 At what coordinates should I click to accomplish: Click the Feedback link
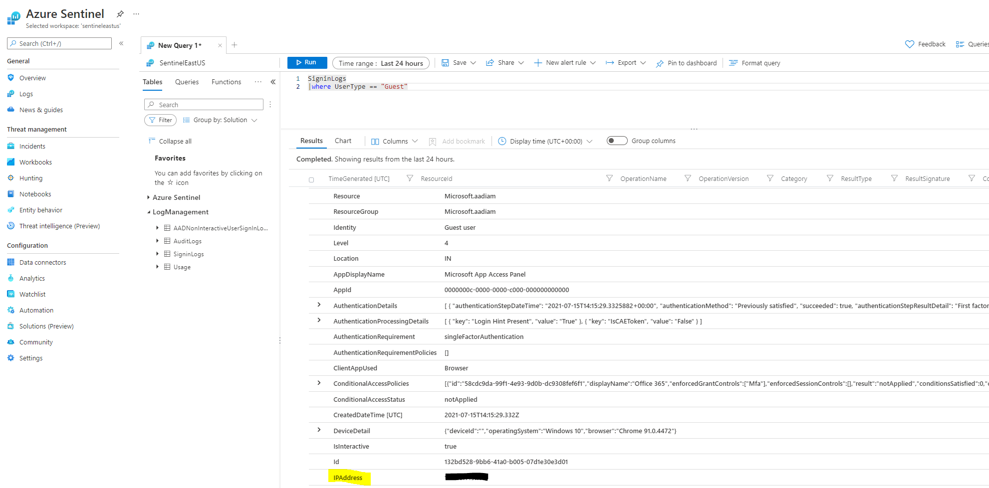pos(931,44)
